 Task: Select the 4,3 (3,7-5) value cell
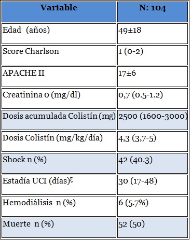point(153,142)
